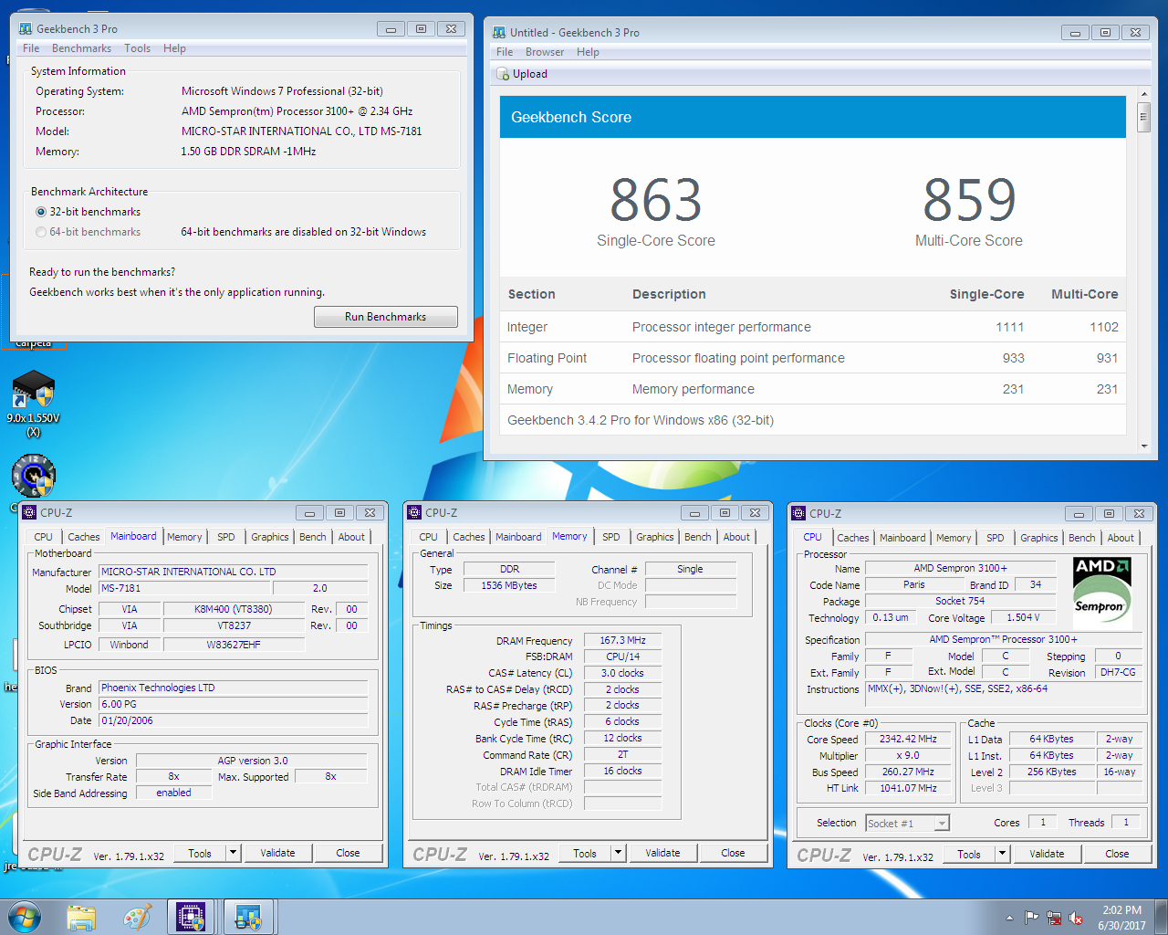The height and width of the screenshot is (935, 1168).
Task: Click the Geekbench 3 Pro title bar icon
Action: 26,29
